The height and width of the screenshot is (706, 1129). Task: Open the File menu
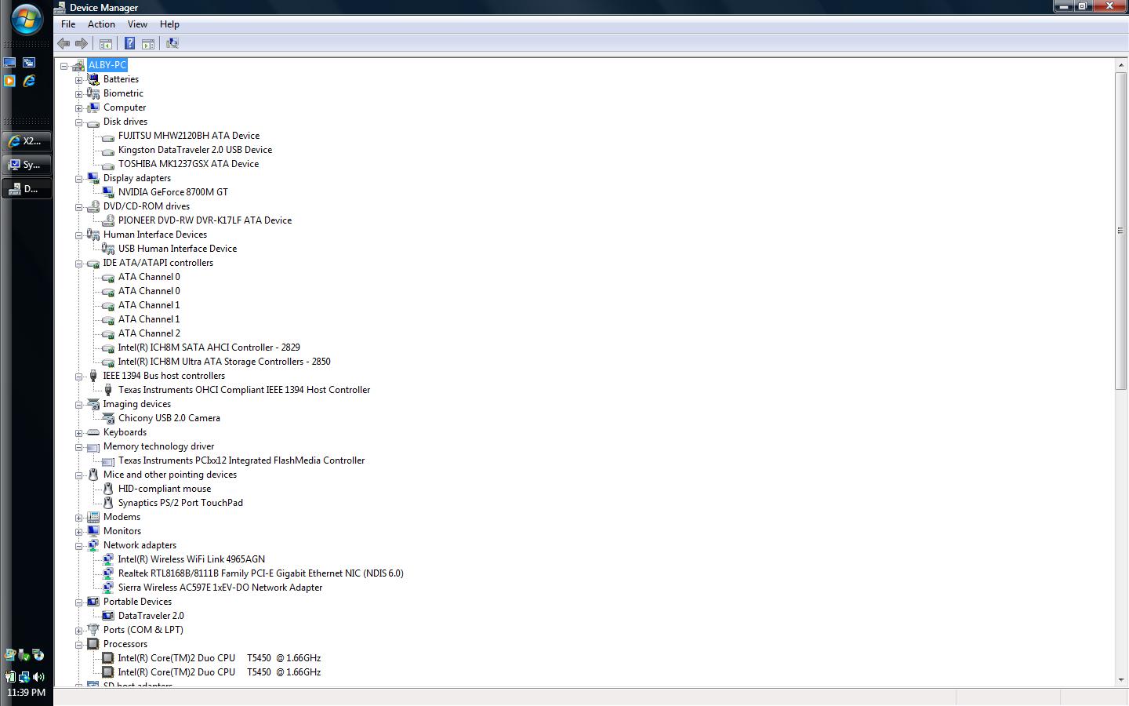pos(68,24)
